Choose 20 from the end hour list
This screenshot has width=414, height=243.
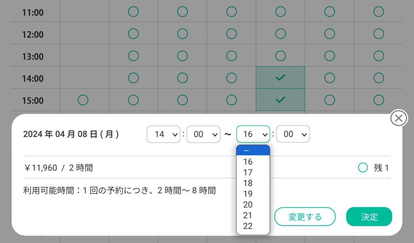tap(248, 205)
